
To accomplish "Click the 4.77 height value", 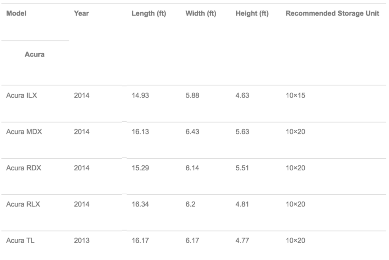I will pyautogui.click(x=242, y=240).
